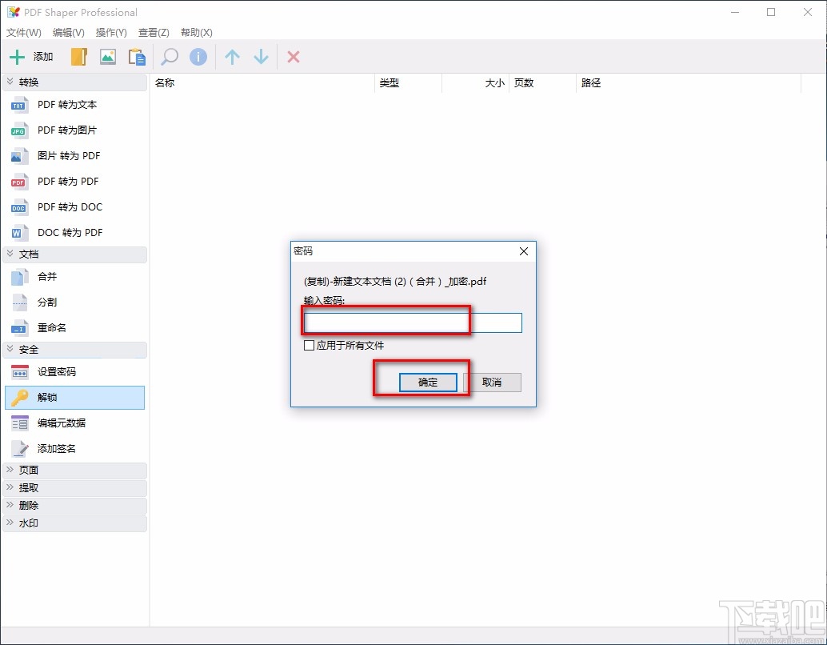
Task: Click the 确定 button in the password dialog
Action: (426, 383)
